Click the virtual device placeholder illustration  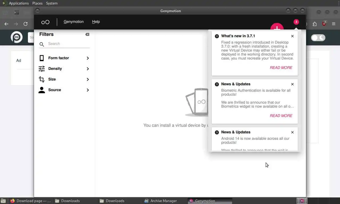(197, 103)
